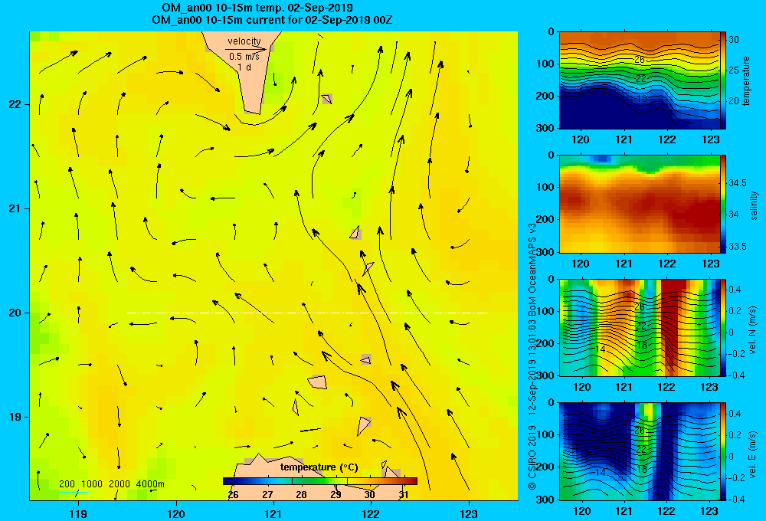This screenshot has height=521, width=766.
Task: Click the 'temperature (°C)' colorbar label
Action: coord(319,467)
